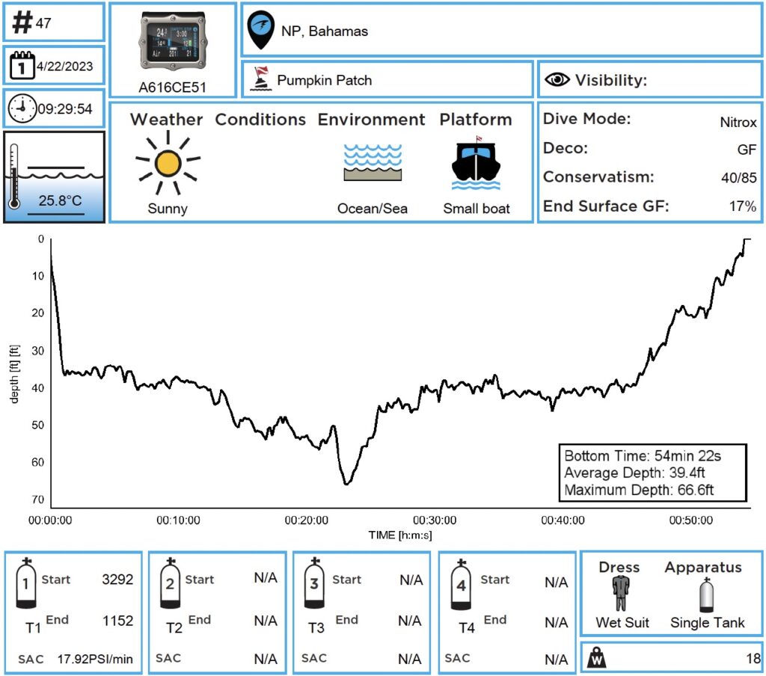Viewport: 766px width, 676px height.
Task: Click the Pumpkin Patch dive site name
Action: tap(324, 80)
